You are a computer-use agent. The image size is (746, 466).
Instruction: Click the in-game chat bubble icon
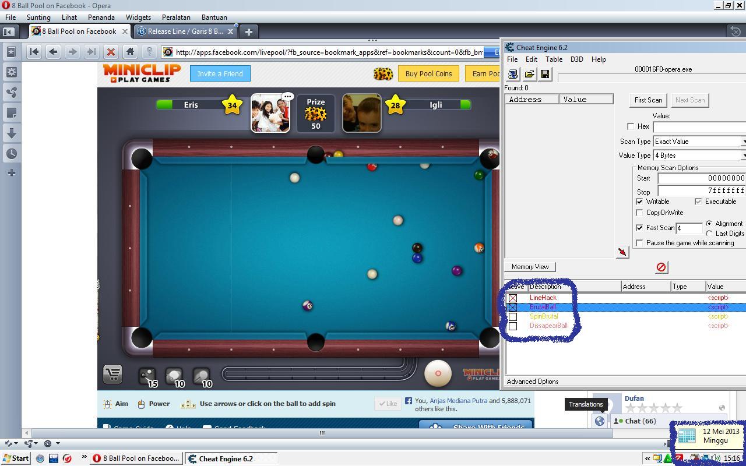click(288, 97)
